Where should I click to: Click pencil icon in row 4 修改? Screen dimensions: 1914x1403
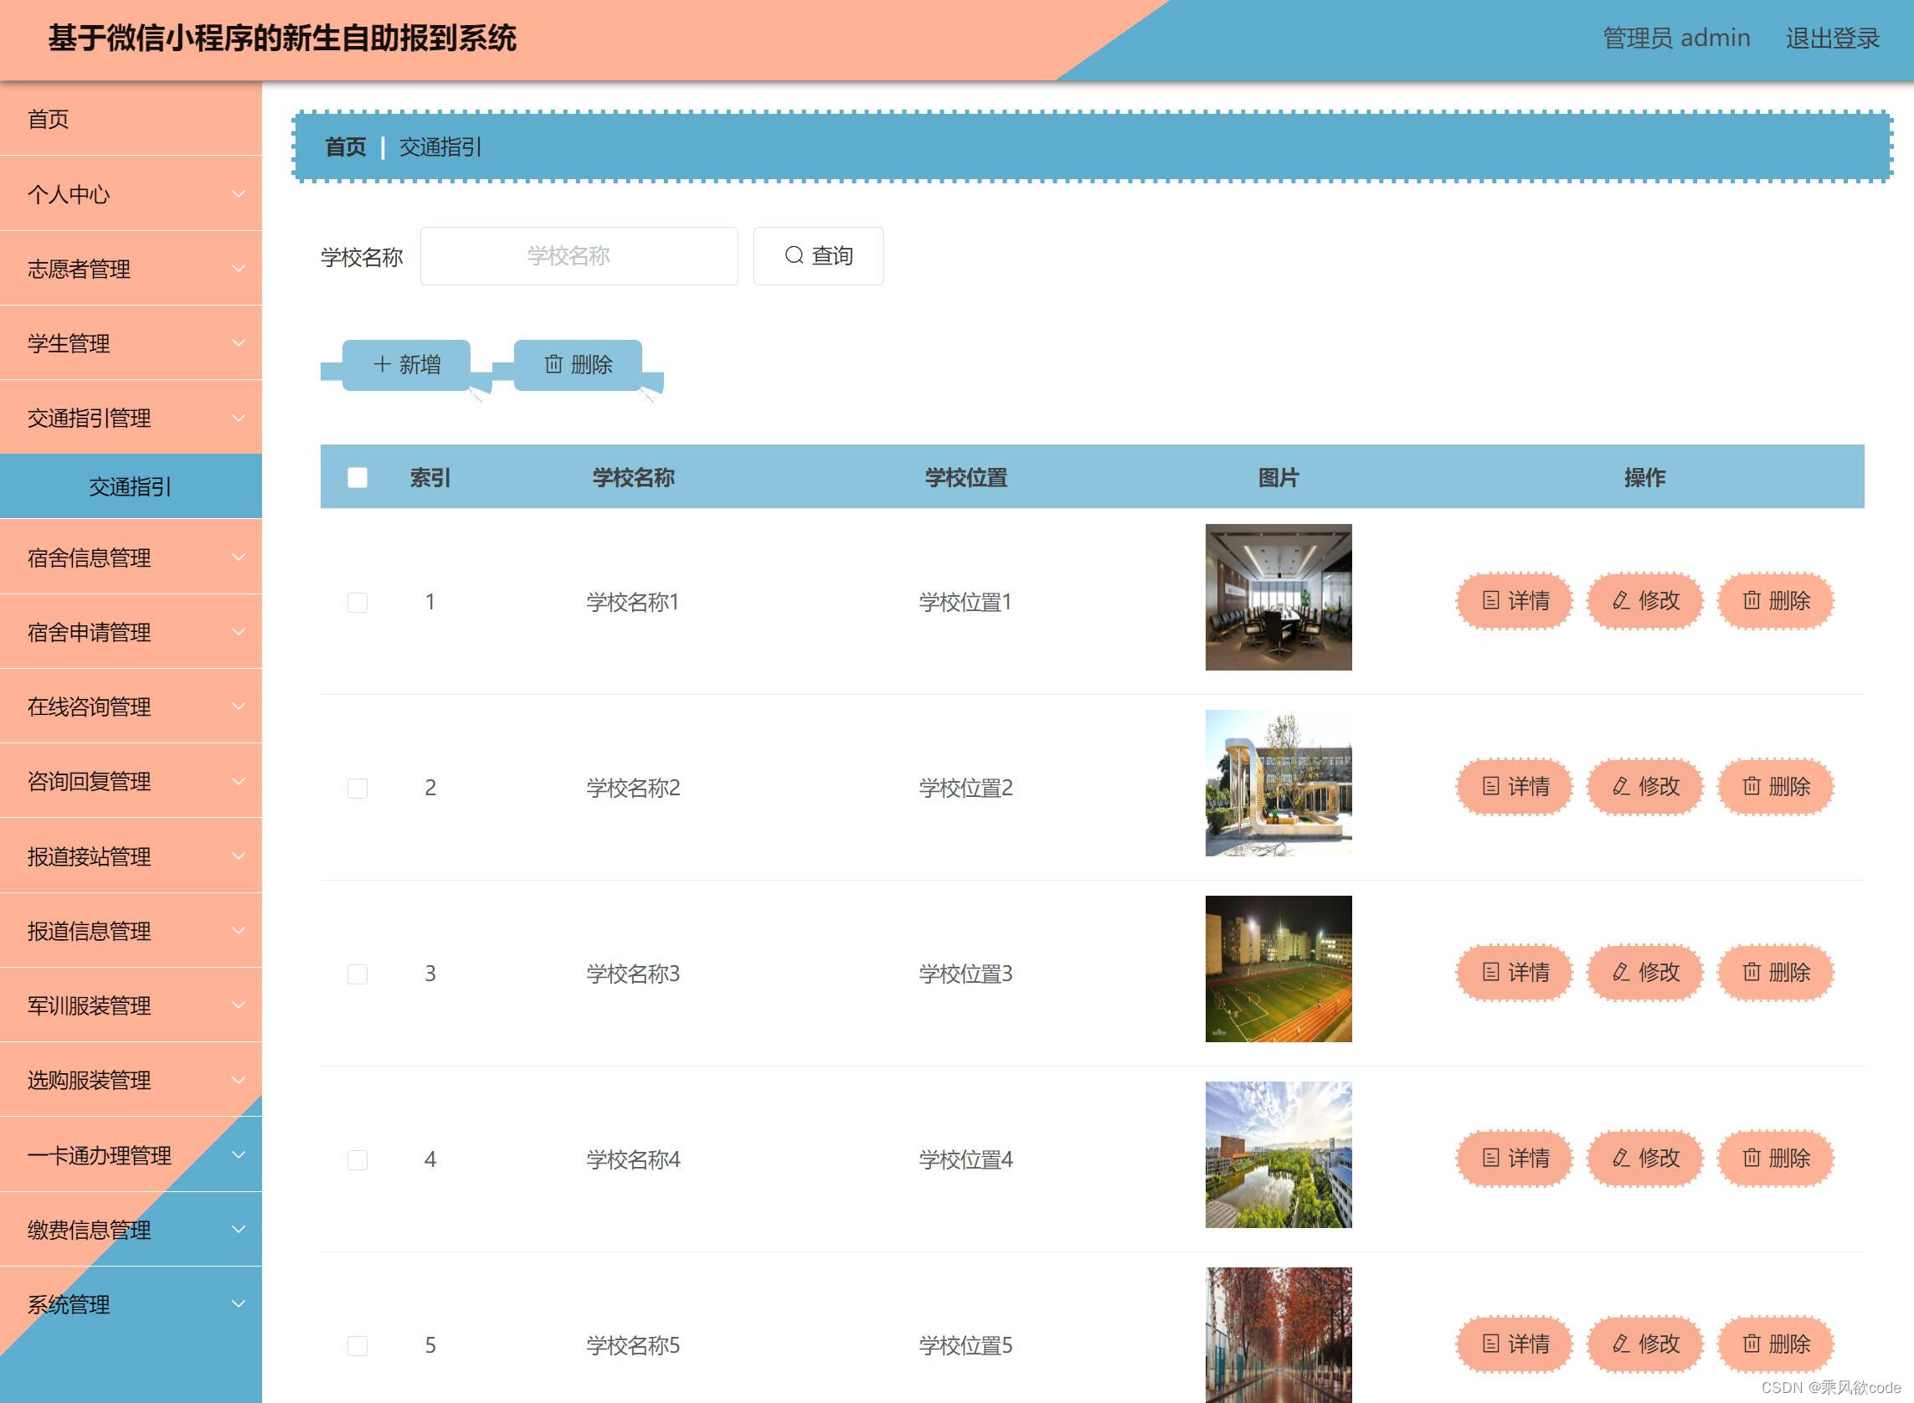coord(1620,1158)
